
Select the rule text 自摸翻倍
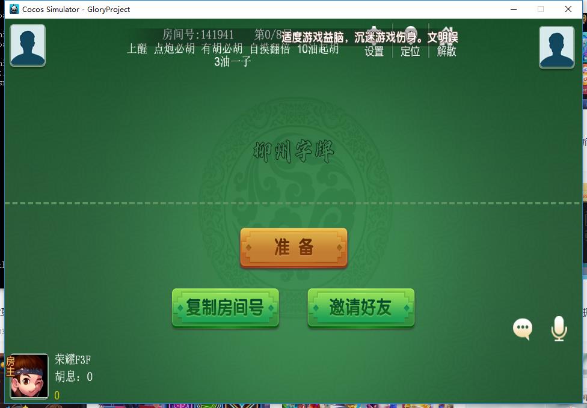[268, 50]
